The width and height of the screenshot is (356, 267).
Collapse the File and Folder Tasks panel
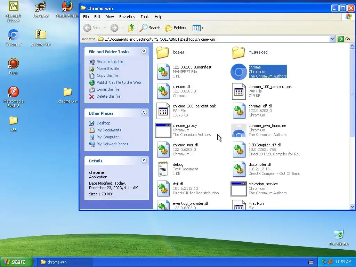[144, 51]
